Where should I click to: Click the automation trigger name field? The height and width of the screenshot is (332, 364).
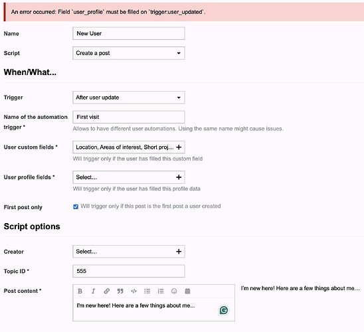[x=129, y=117]
